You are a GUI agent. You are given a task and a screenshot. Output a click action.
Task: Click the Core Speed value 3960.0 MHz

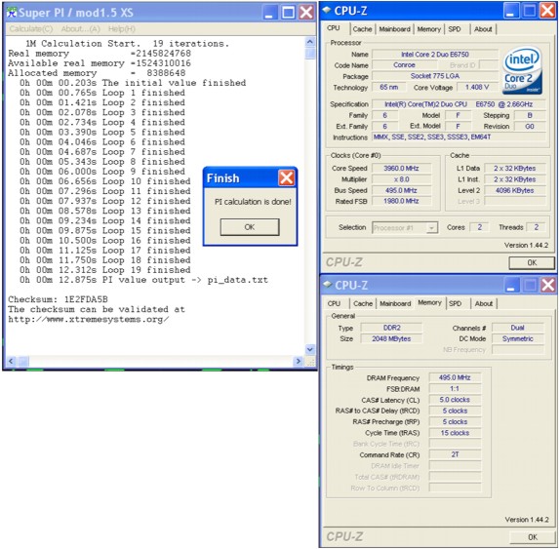401,168
